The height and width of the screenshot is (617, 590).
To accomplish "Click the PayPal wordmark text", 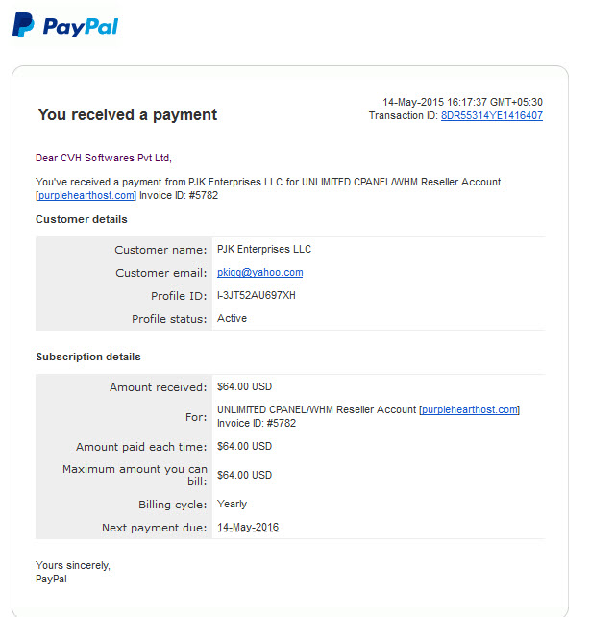I will [x=81, y=27].
